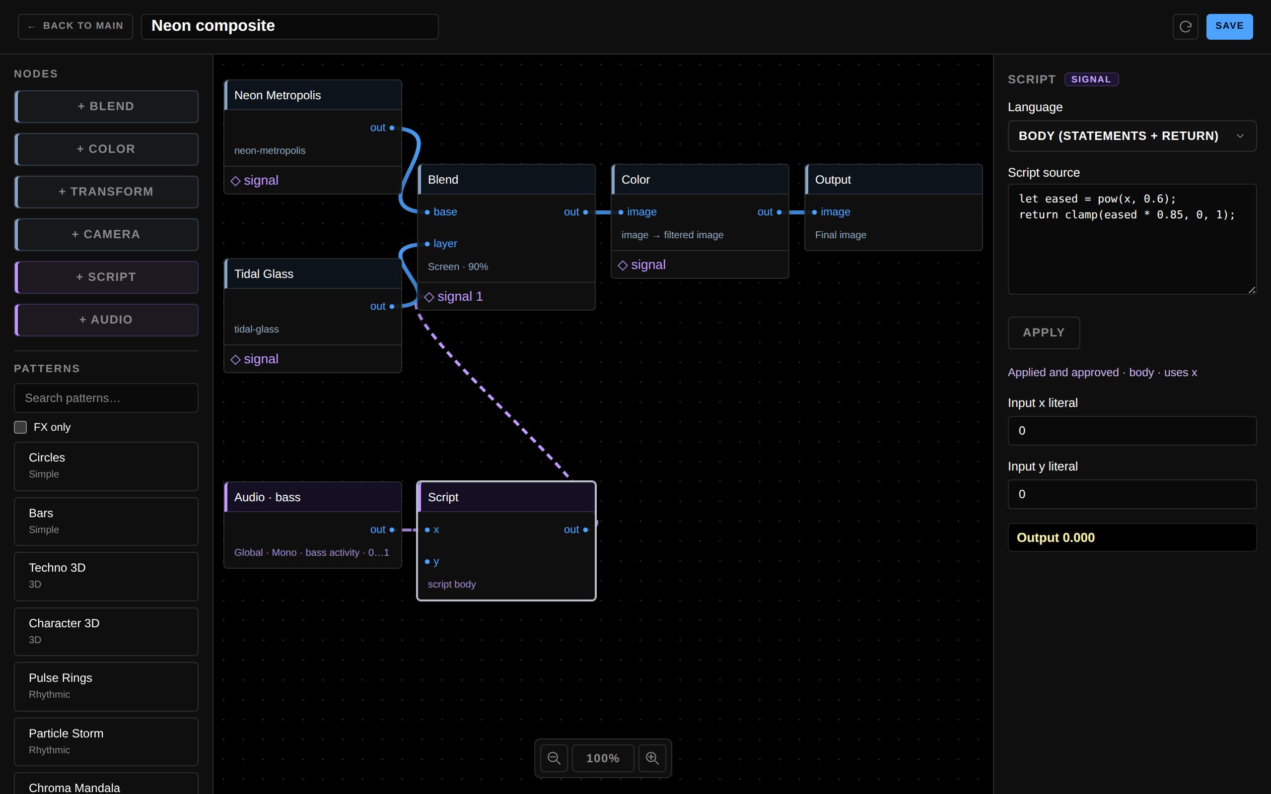Add a Blend node
Image resolution: width=1271 pixels, height=794 pixels.
pyautogui.click(x=106, y=107)
